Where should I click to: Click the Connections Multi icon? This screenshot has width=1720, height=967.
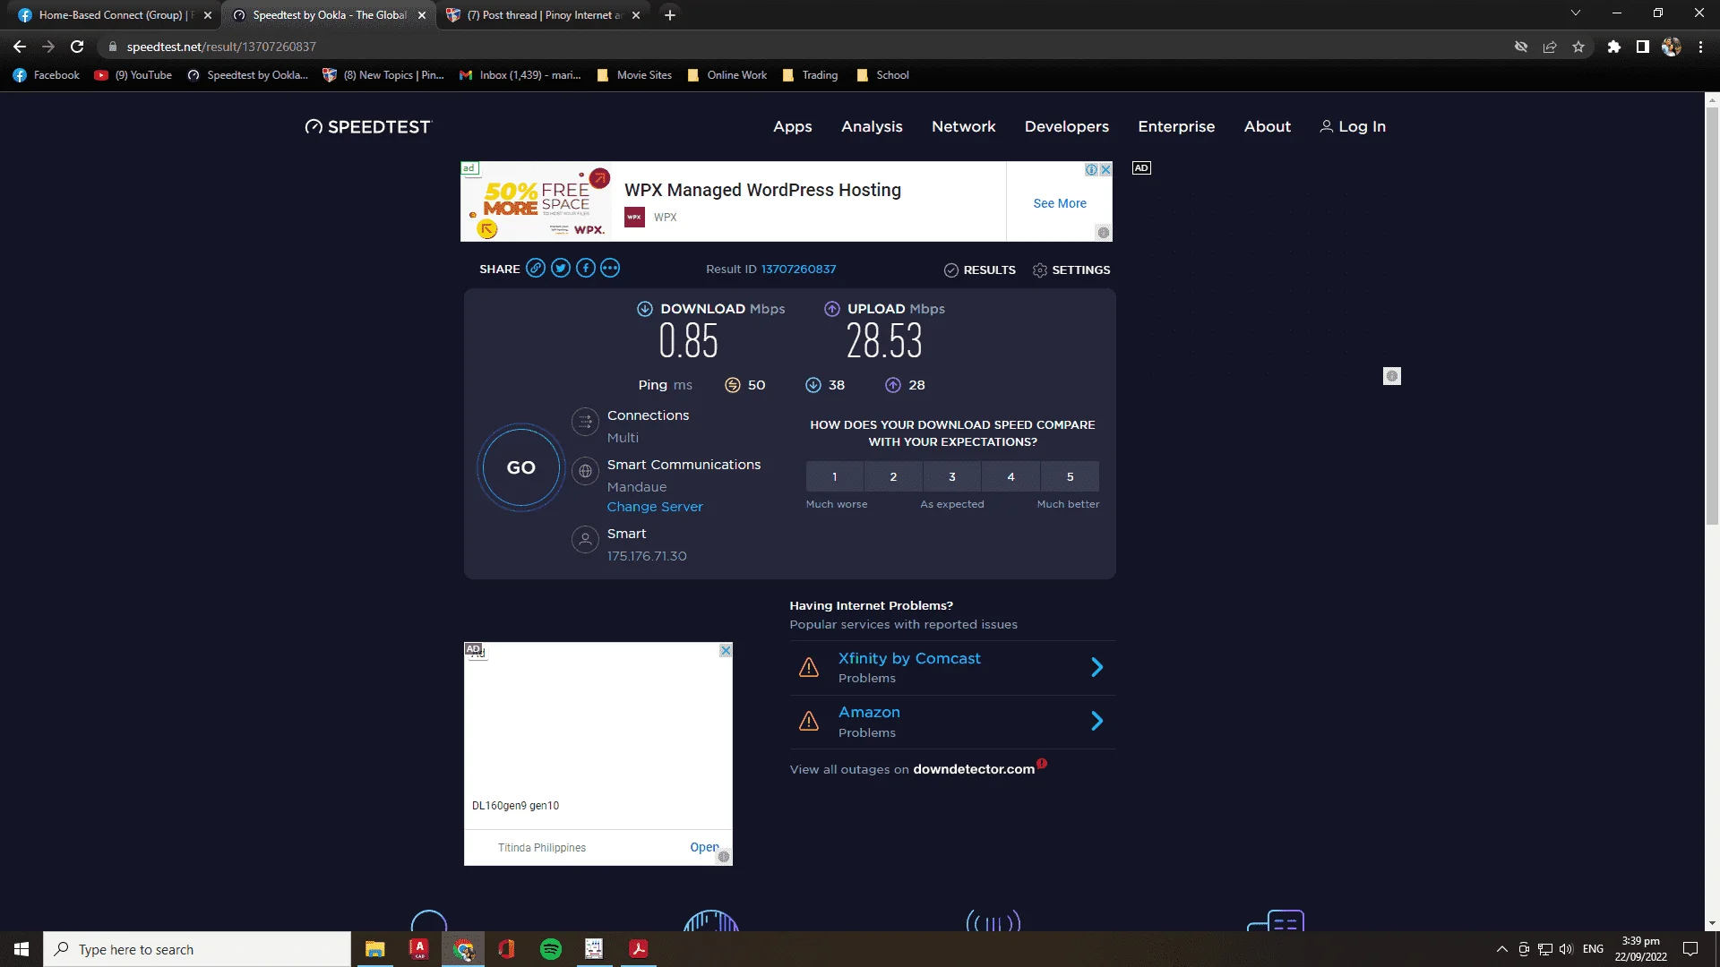coord(585,422)
